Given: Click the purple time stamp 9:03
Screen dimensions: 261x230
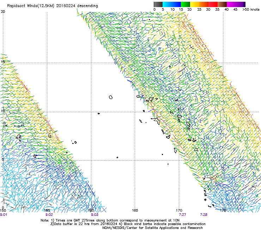Looking at the screenshot, I should (x=95, y=215).
